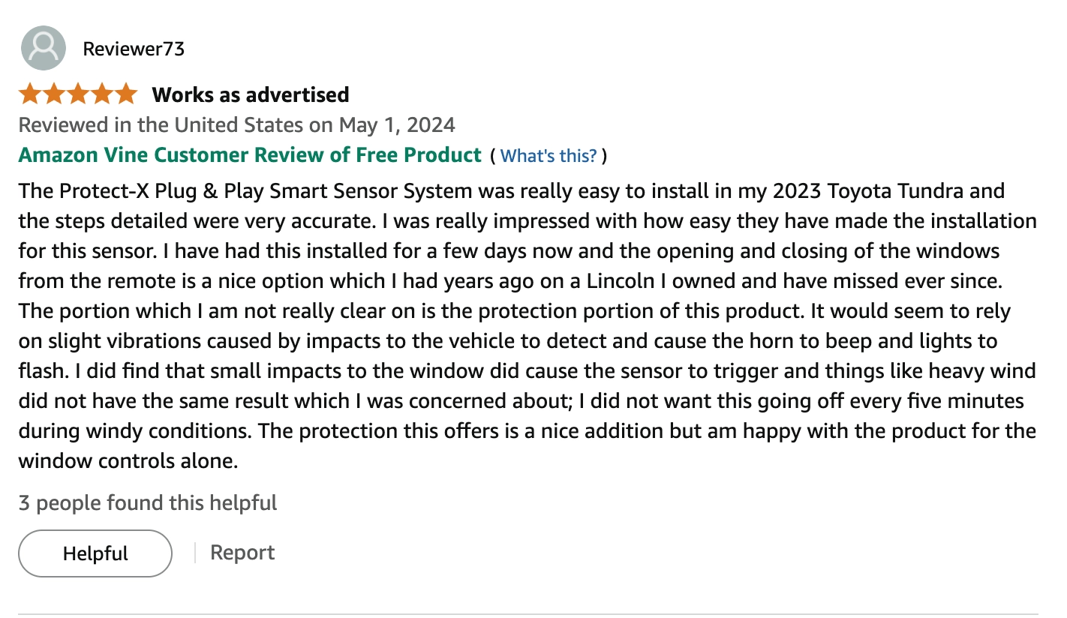Open the Reviewer73 profile name

point(134,49)
